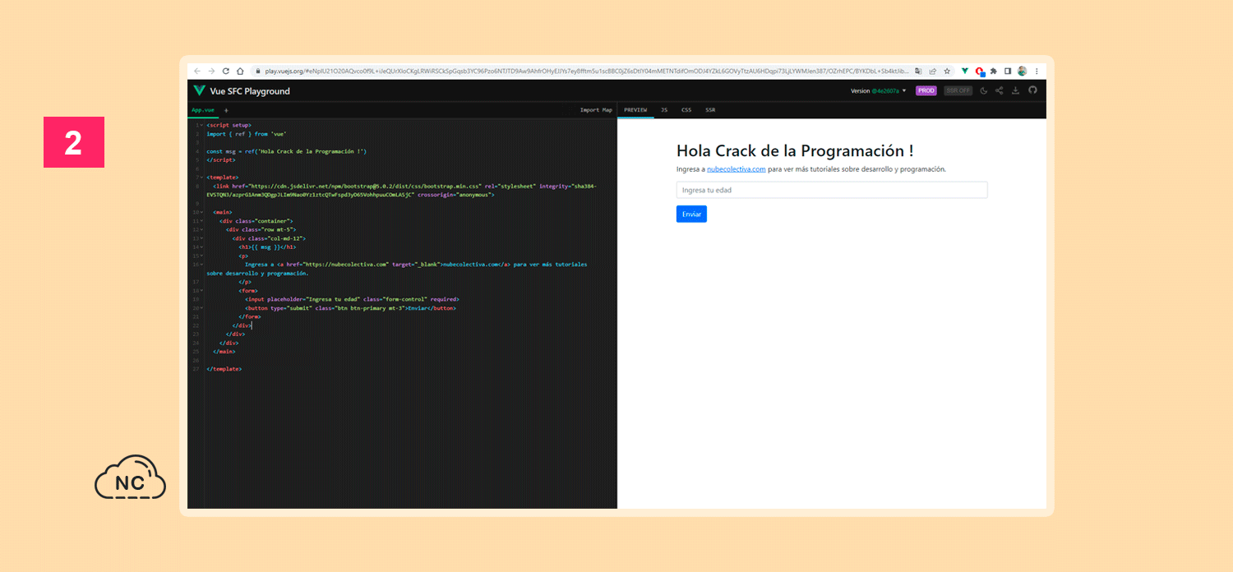This screenshot has width=1233, height=572.
Task: Click the '<h1>{{ msg }}</h1>' code line
Action: tap(267, 247)
